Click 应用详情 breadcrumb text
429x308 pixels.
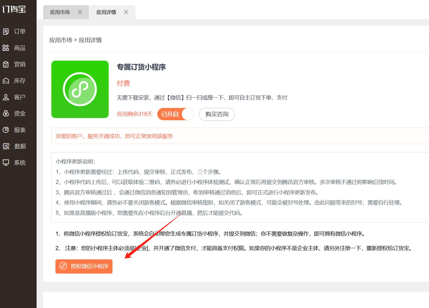[90, 40]
